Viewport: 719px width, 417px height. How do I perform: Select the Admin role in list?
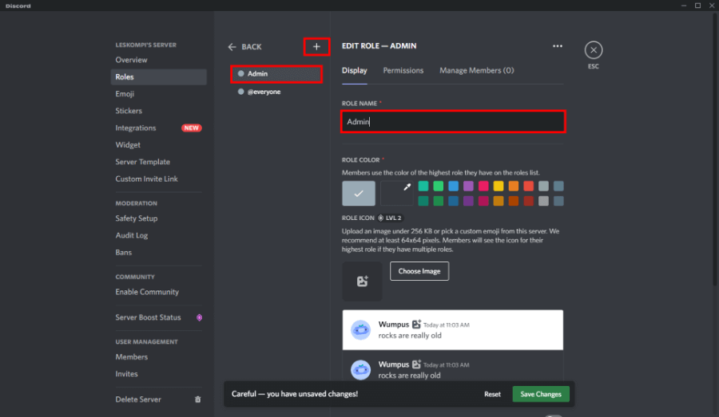pyautogui.click(x=276, y=73)
